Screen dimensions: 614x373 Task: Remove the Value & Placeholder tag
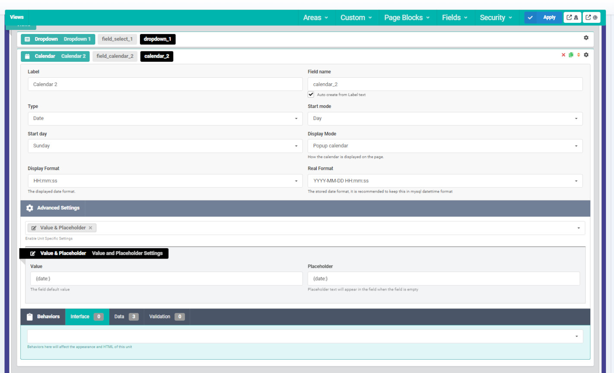(x=90, y=228)
